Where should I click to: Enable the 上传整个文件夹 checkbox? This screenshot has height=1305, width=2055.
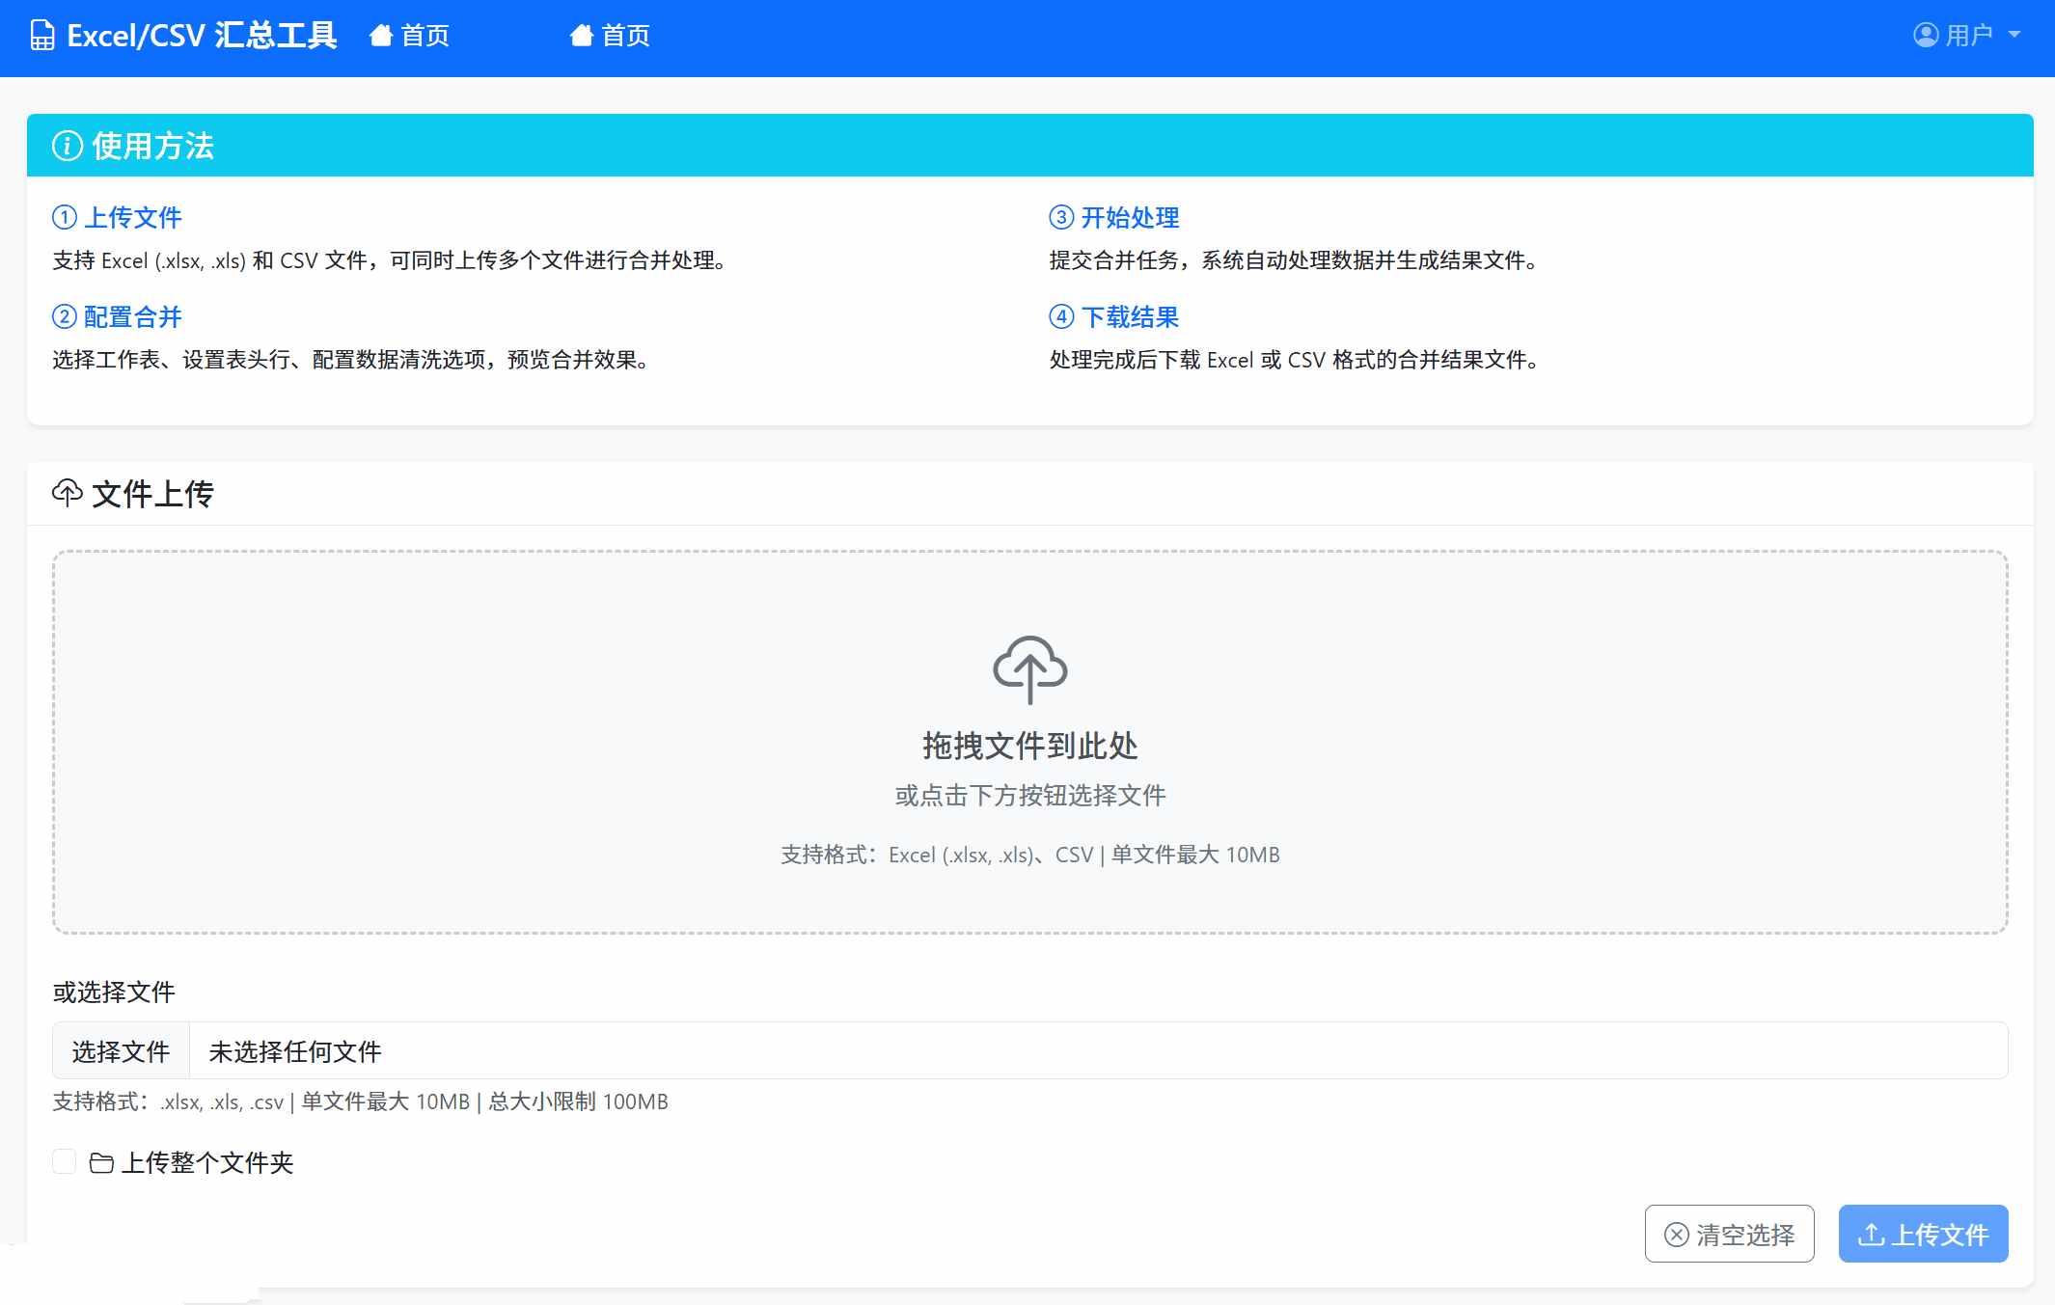(65, 1161)
